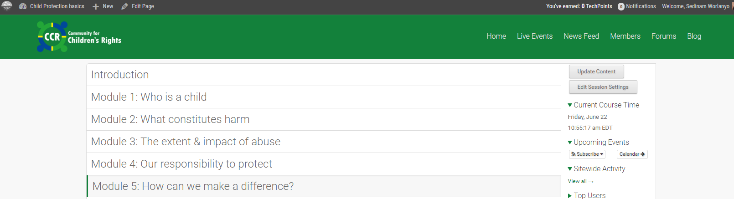
Task: Open the News Feed page
Action: [581, 36]
